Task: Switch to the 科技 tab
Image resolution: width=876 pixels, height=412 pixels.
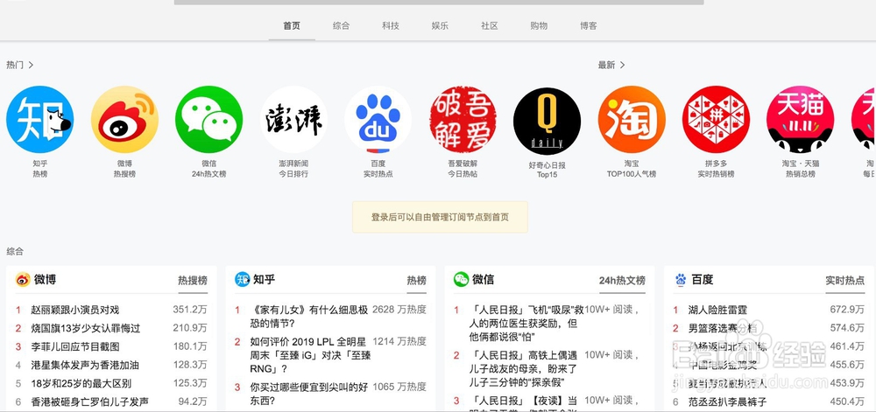Action: (391, 25)
